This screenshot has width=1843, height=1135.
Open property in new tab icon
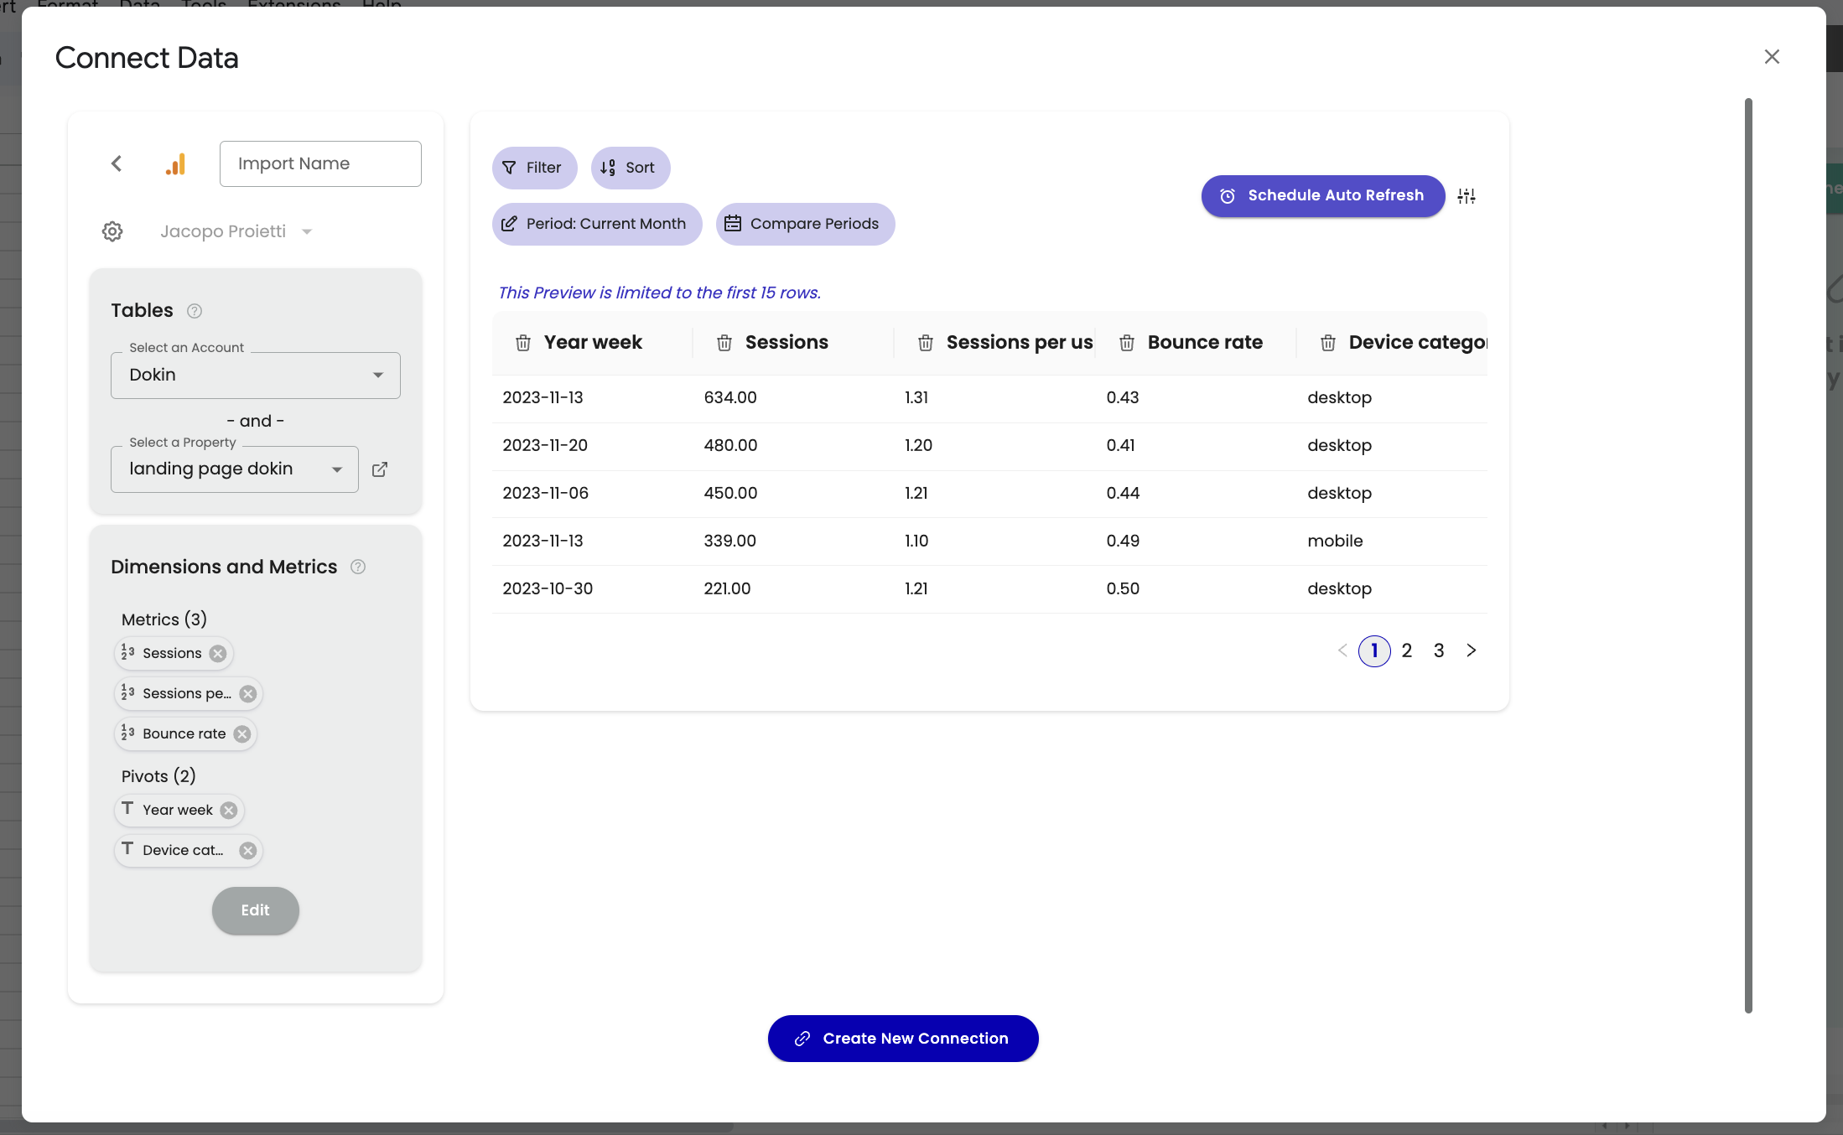(x=380, y=469)
